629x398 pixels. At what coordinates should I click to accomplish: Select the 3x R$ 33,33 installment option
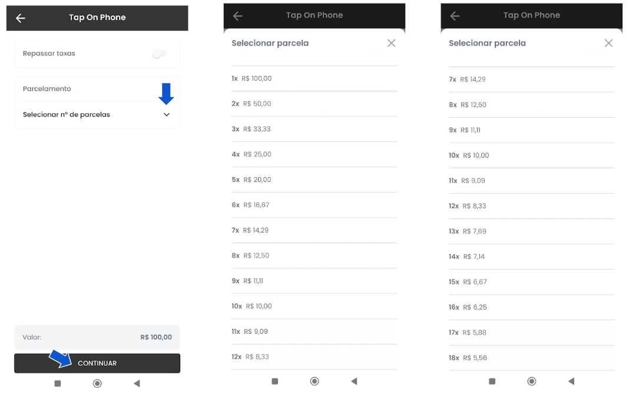(x=314, y=129)
